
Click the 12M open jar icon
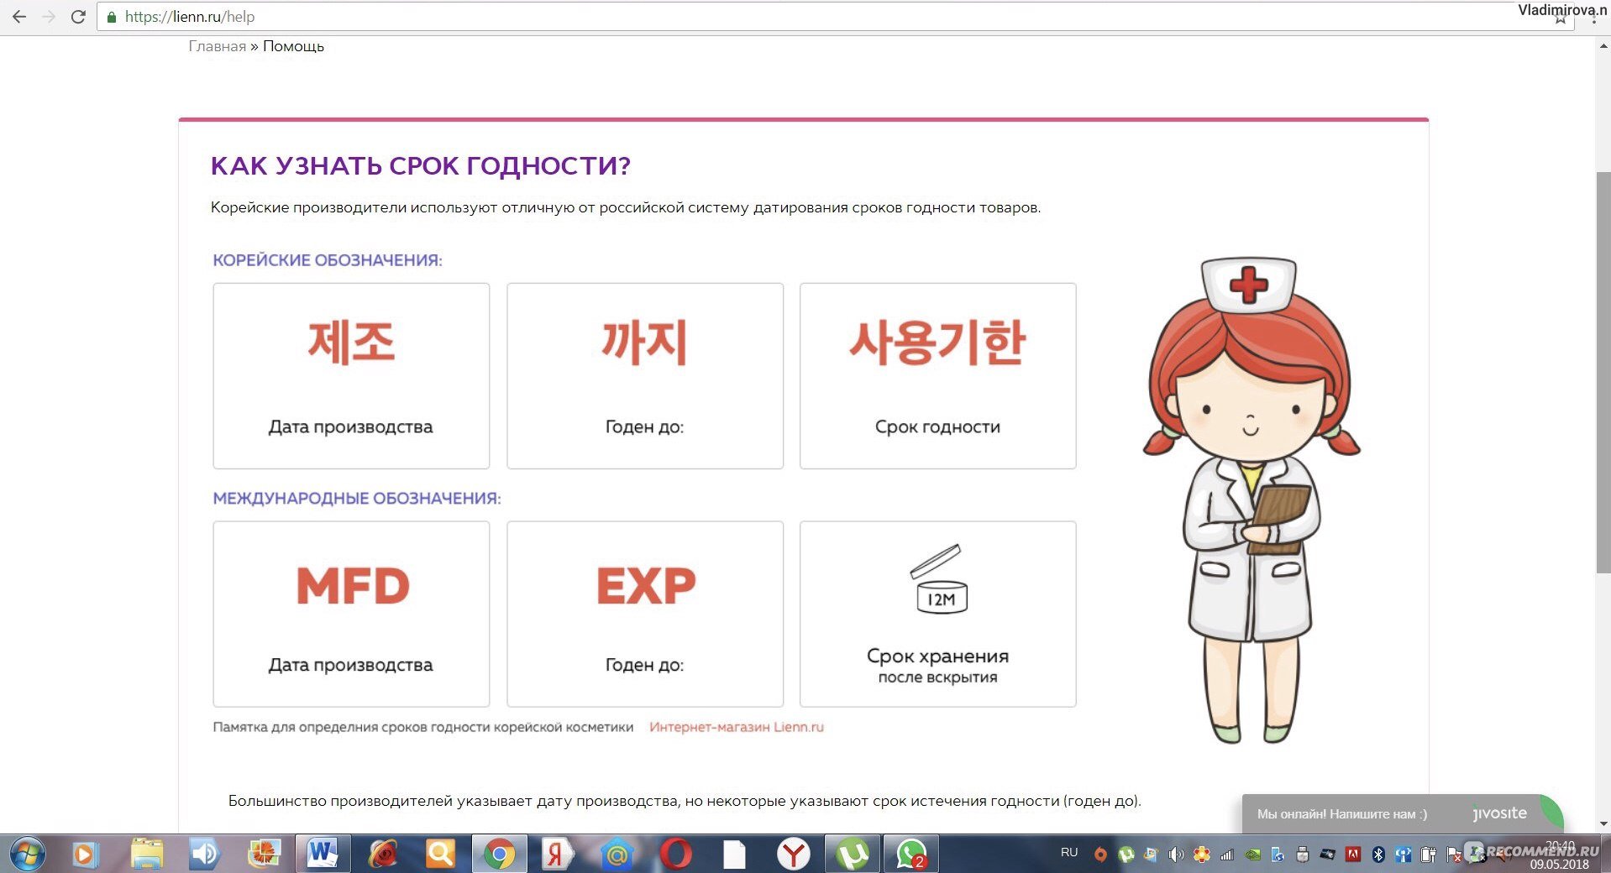click(938, 579)
